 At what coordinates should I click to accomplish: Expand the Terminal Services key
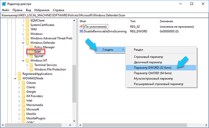[x=27, y=65]
